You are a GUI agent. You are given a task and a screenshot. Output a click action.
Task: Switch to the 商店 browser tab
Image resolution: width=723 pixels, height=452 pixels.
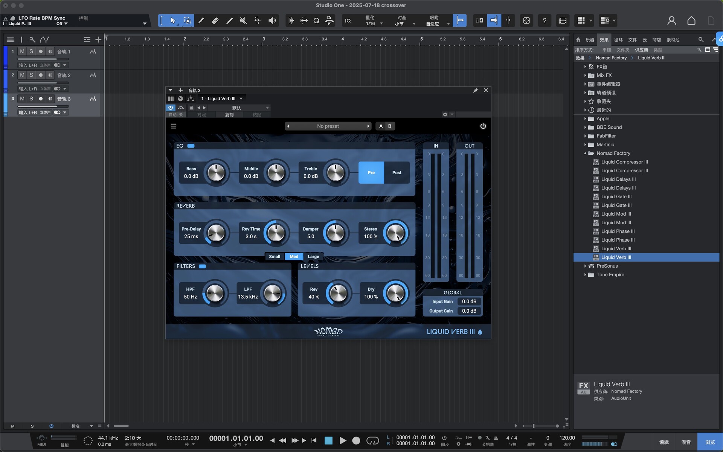click(x=656, y=40)
